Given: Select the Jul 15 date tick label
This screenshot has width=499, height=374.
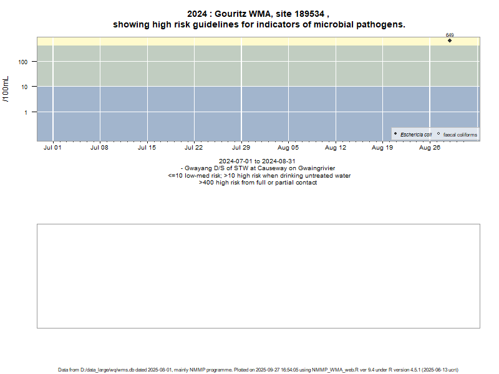Looking at the screenshot, I should [147, 148].
